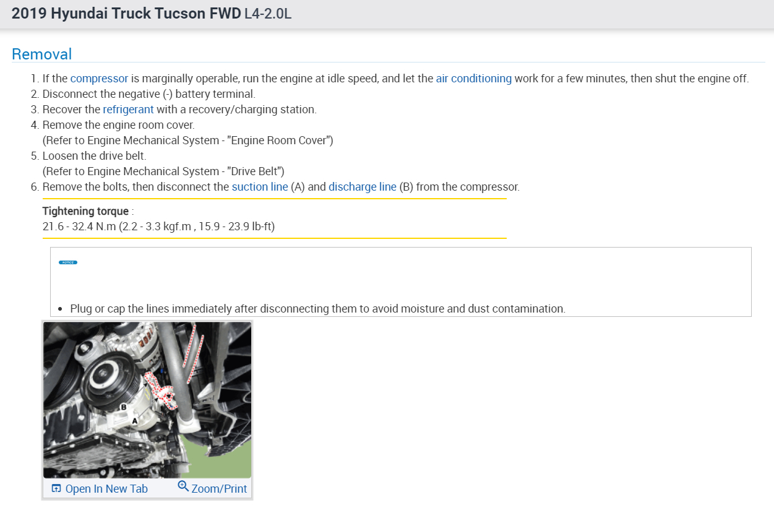This screenshot has width=774, height=510.
Task: Click the suction line link
Action: [x=260, y=187]
